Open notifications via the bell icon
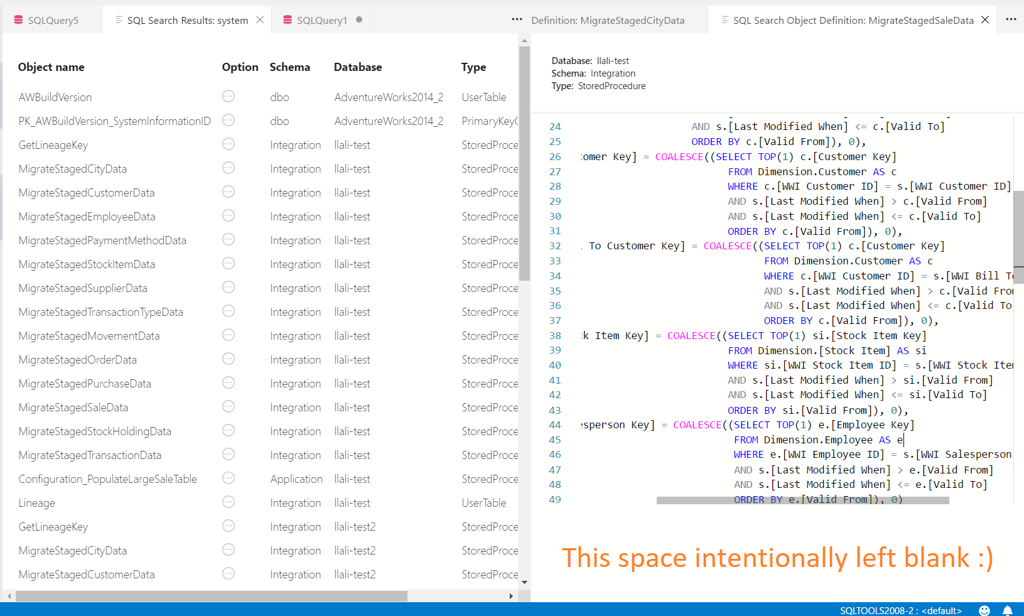 pyautogui.click(x=1008, y=610)
